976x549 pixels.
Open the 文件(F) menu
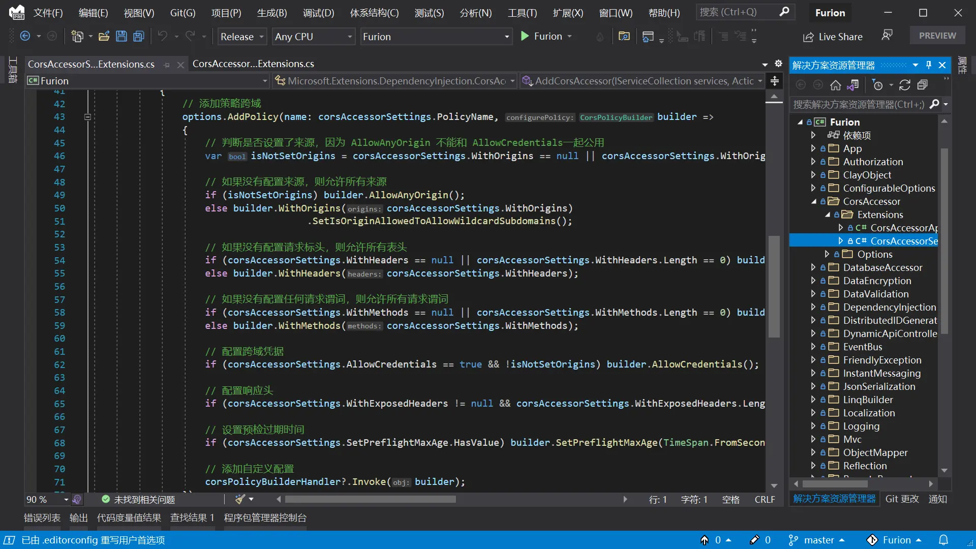[x=48, y=13]
